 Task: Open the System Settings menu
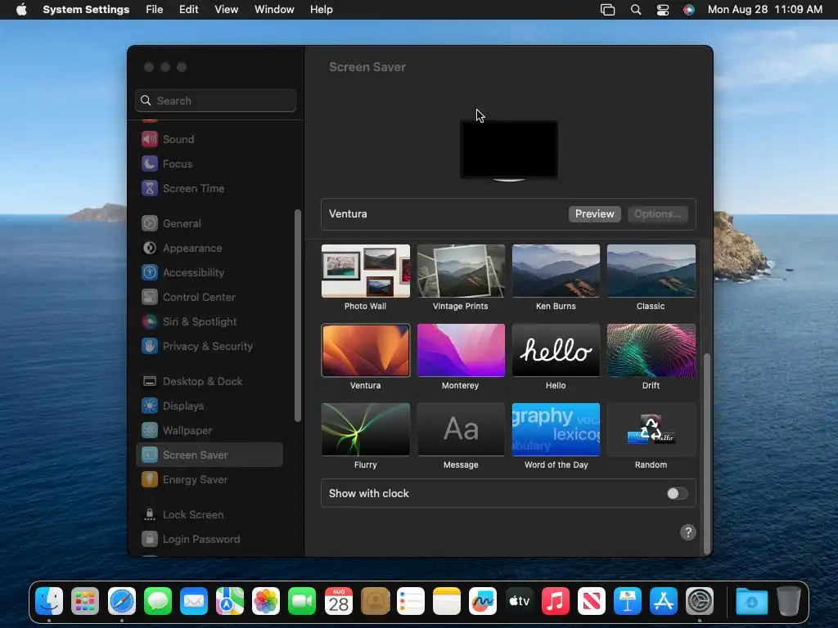[x=86, y=10]
